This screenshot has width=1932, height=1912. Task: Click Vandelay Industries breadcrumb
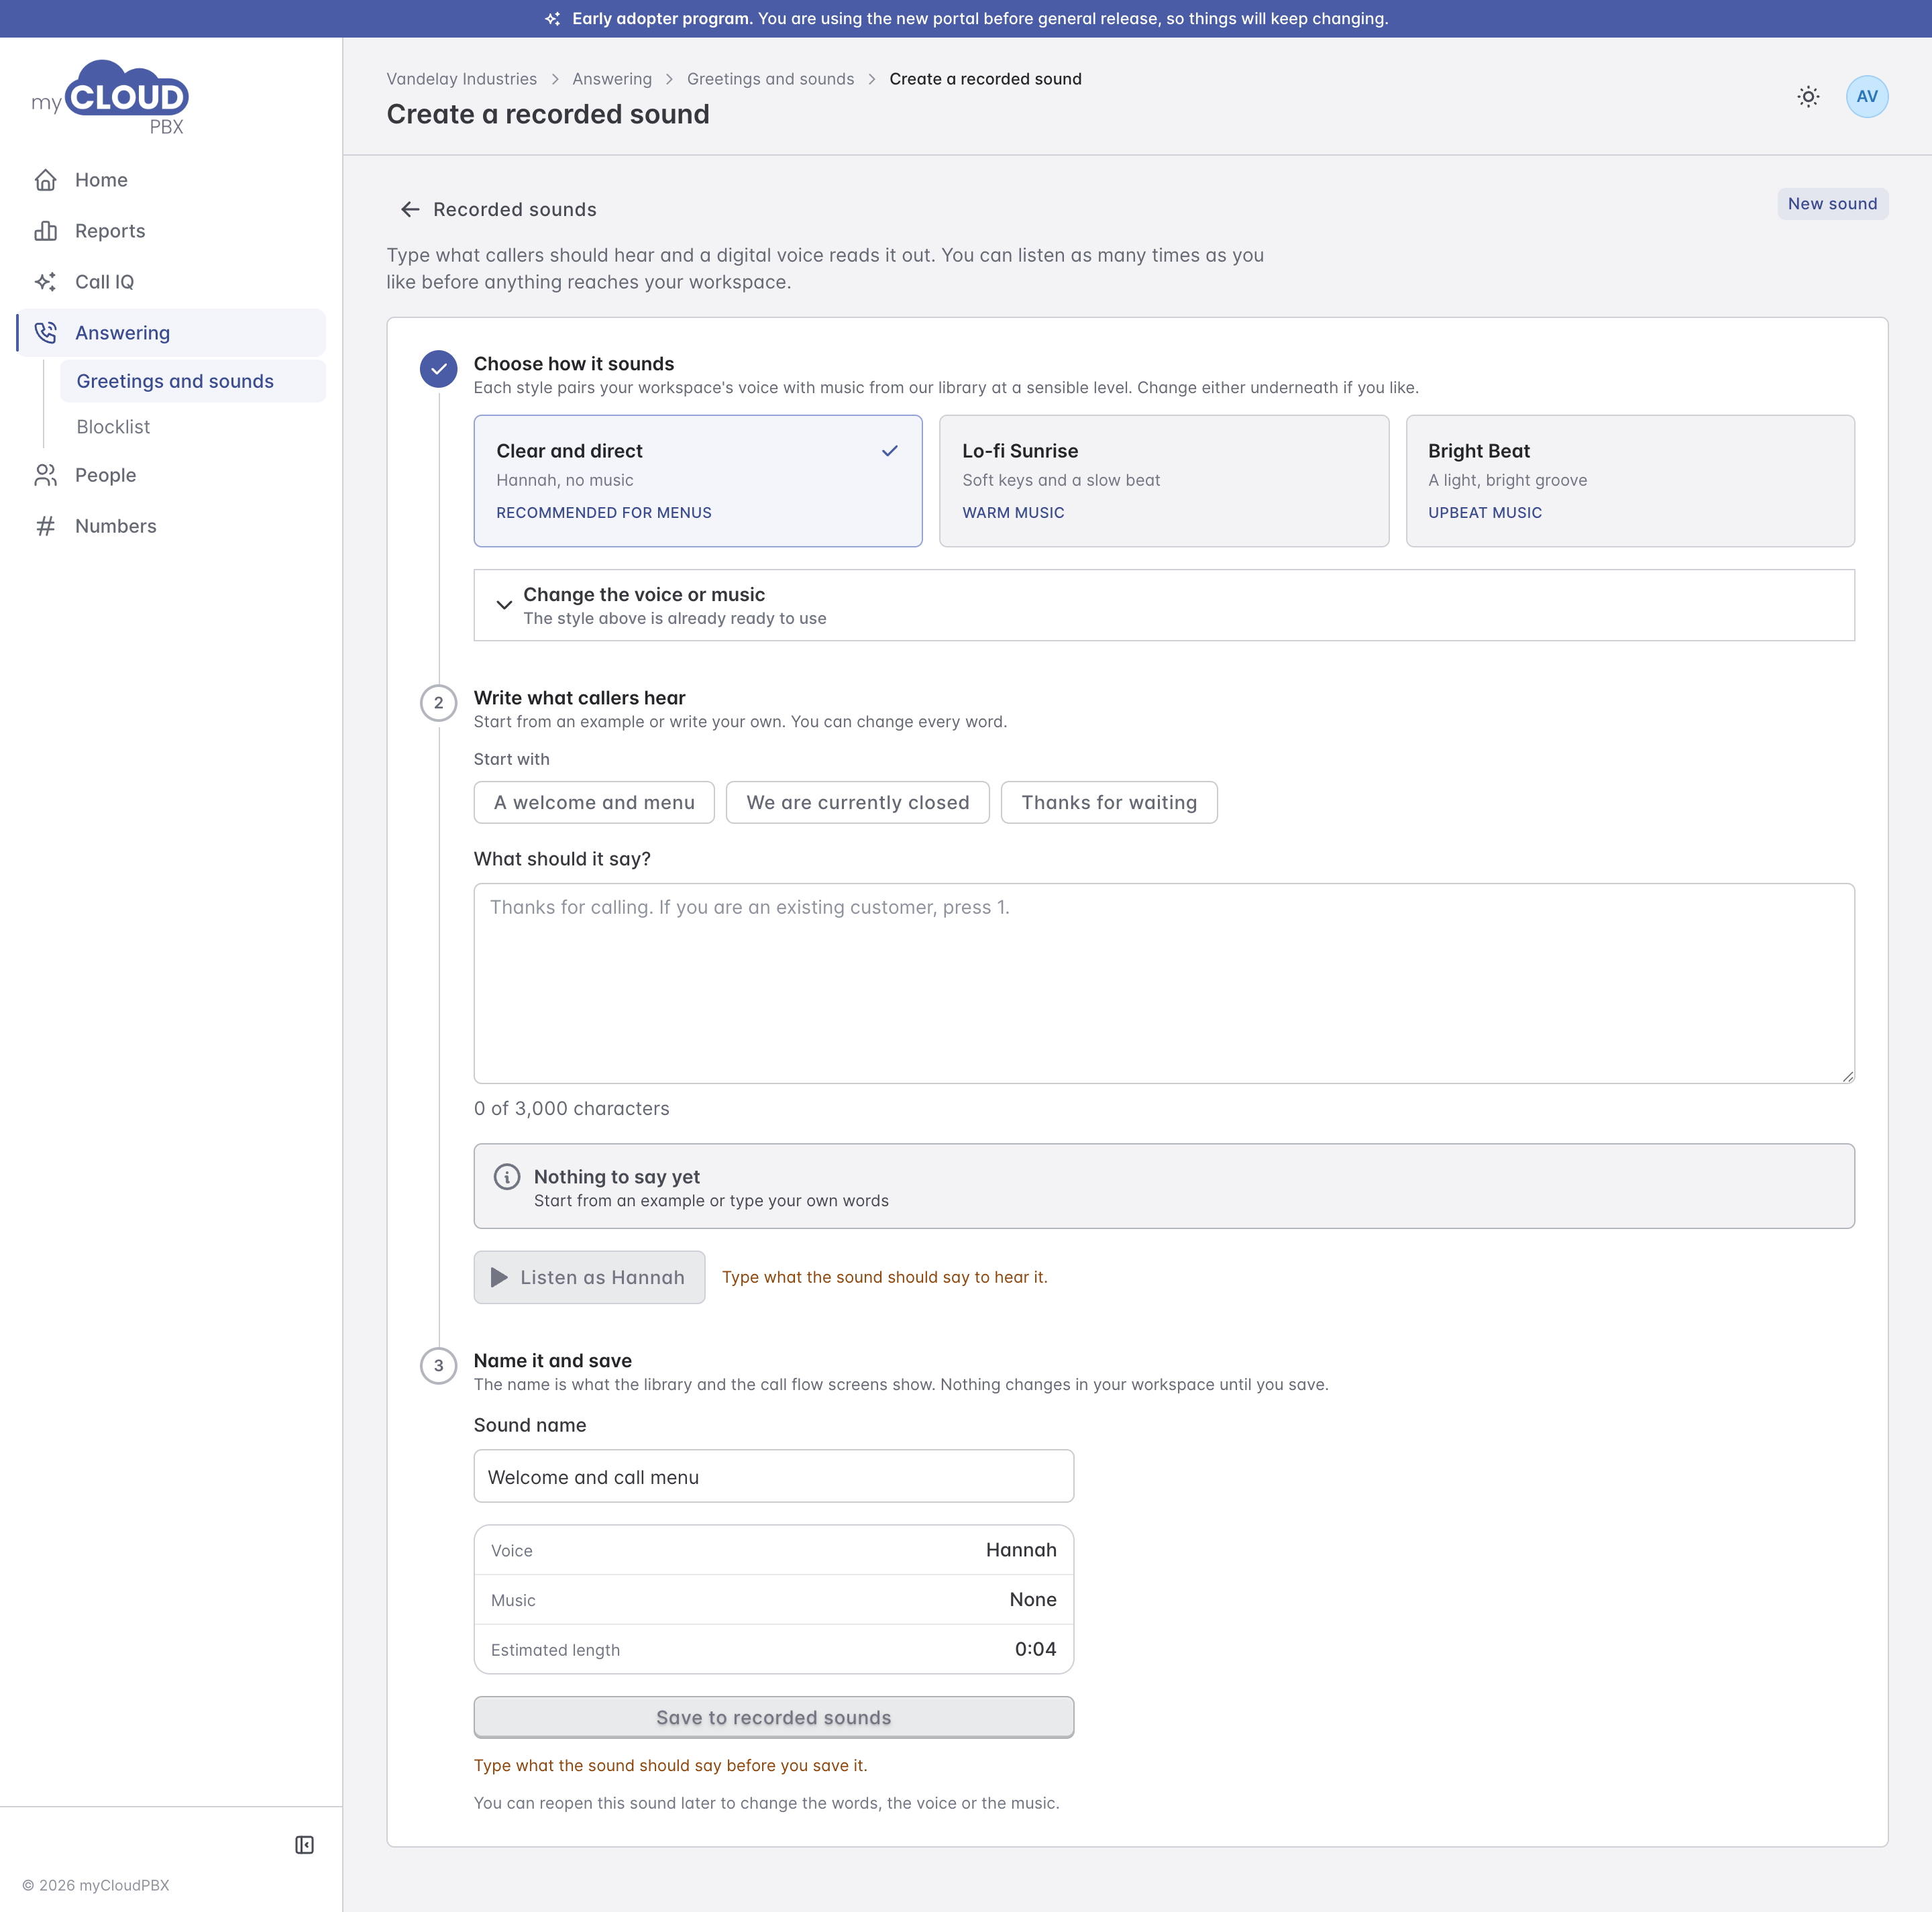[462, 79]
